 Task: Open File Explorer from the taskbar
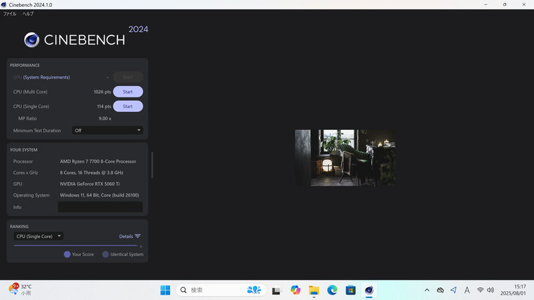(314, 290)
